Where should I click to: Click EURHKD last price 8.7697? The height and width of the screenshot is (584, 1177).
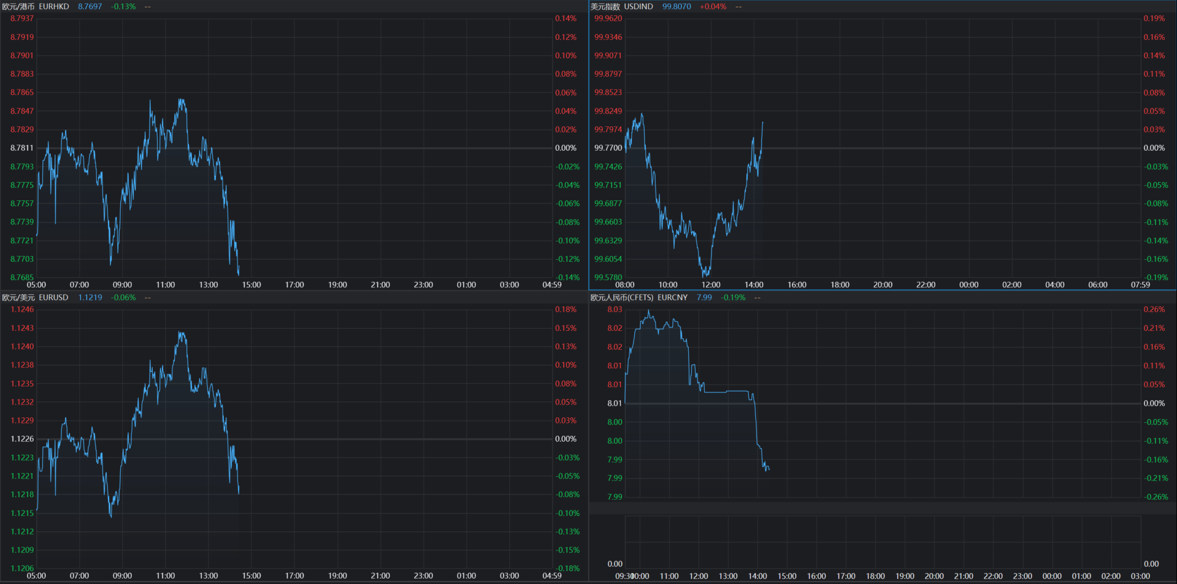point(90,6)
